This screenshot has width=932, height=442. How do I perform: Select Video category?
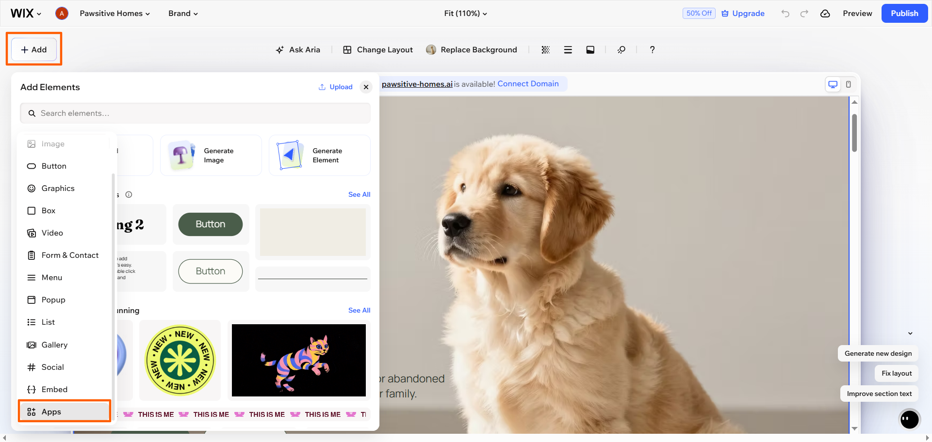[65, 233]
